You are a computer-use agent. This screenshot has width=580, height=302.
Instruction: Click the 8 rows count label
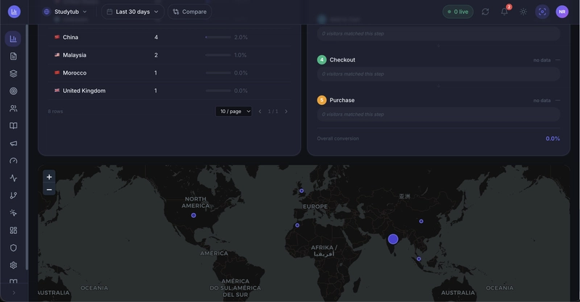(x=56, y=112)
